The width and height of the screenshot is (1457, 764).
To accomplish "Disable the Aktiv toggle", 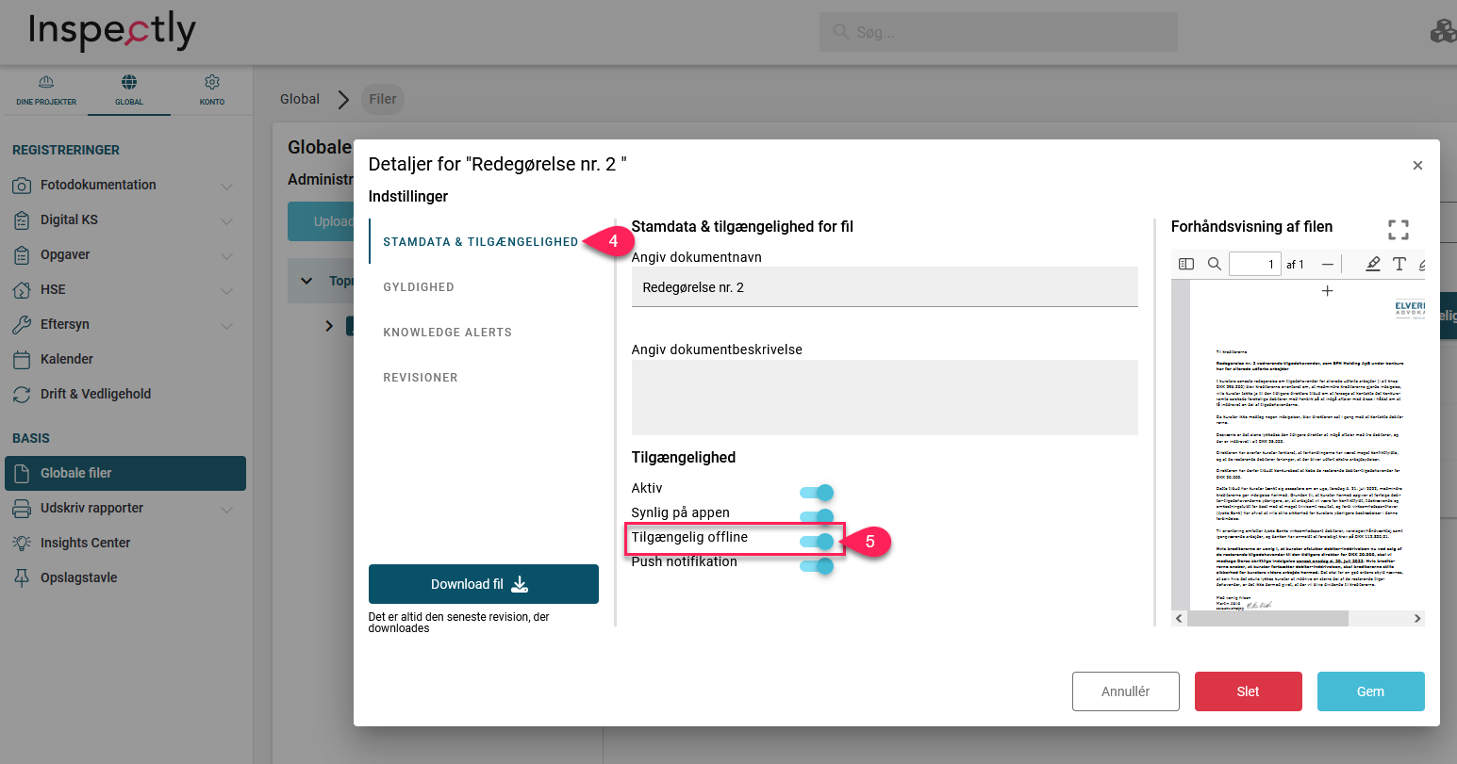I will tap(817, 493).
